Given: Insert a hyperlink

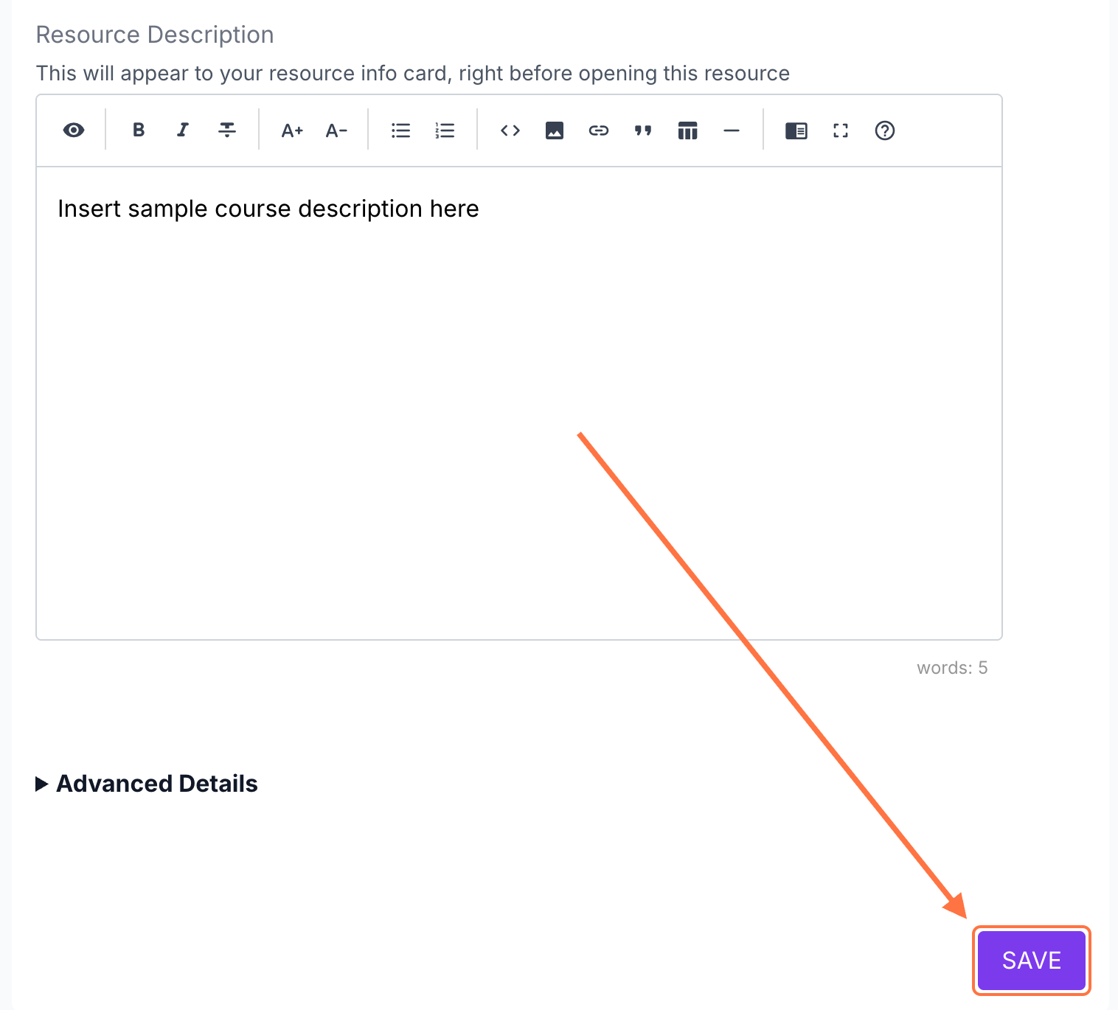Looking at the screenshot, I should 599,130.
